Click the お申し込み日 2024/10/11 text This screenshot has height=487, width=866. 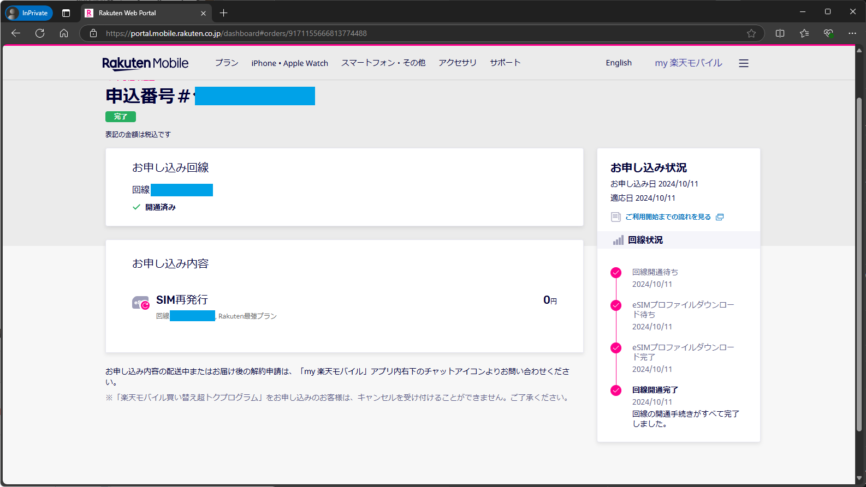click(654, 184)
